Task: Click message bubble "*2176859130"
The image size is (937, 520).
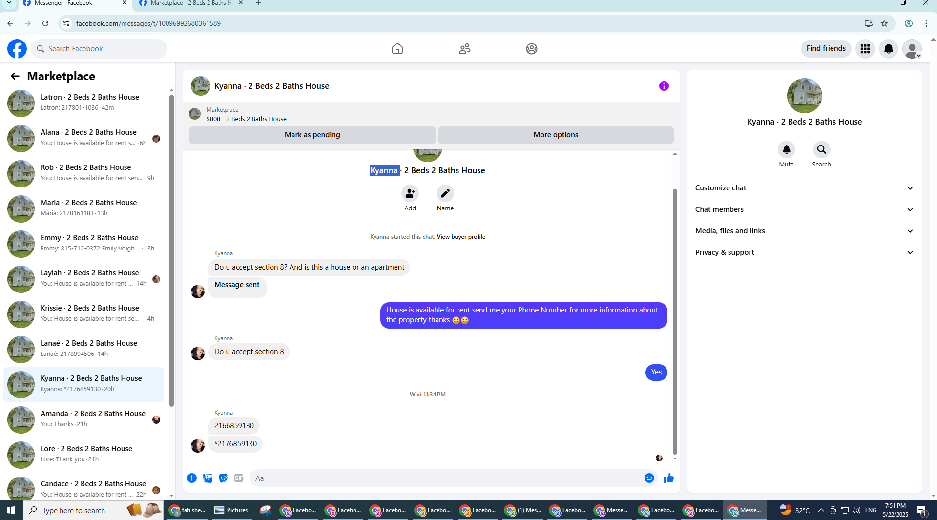Action: coord(235,444)
